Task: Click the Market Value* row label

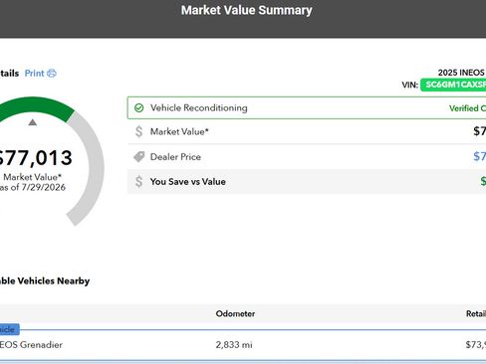Action: pos(179,131)
